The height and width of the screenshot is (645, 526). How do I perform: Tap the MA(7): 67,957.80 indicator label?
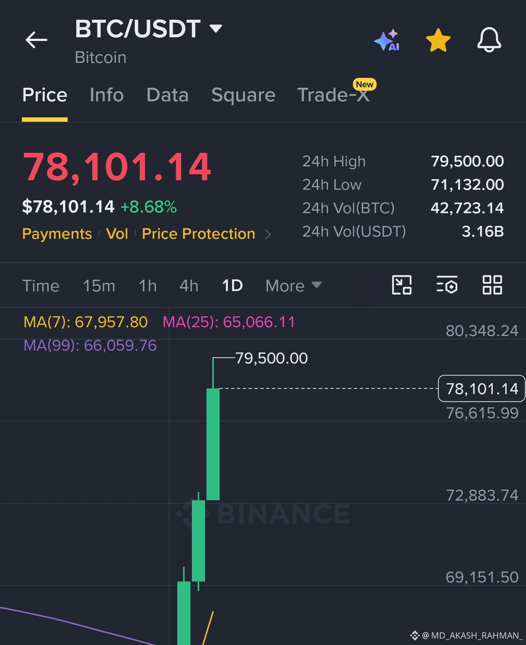point(85,322)
